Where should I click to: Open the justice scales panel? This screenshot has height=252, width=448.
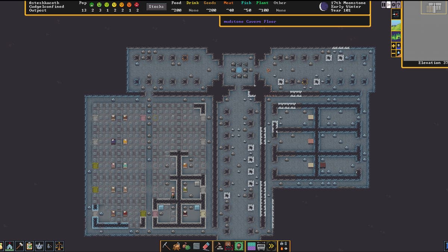click(x=59, y=246)
